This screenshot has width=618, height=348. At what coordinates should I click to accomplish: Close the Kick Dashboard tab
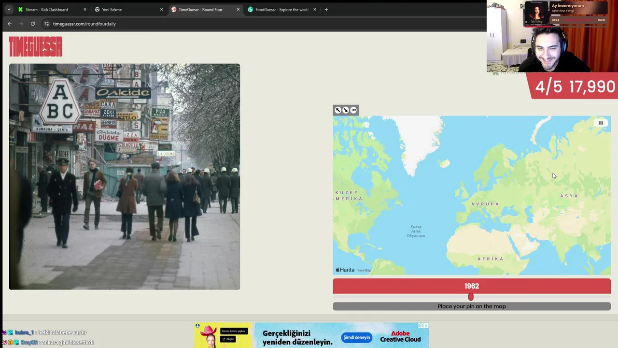85,9
